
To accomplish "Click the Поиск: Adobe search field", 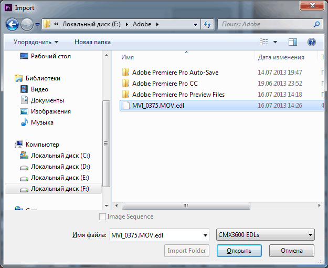I will [x=270, y=24].
